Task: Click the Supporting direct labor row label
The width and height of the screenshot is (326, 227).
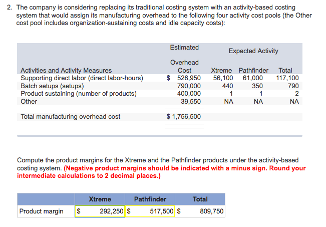Action: tap(82, 78)
